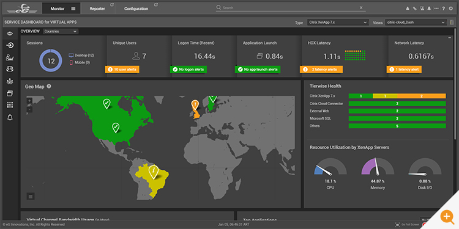
Task: Open the grid apps icon in sidebar
Action: [x=10, y=105]
